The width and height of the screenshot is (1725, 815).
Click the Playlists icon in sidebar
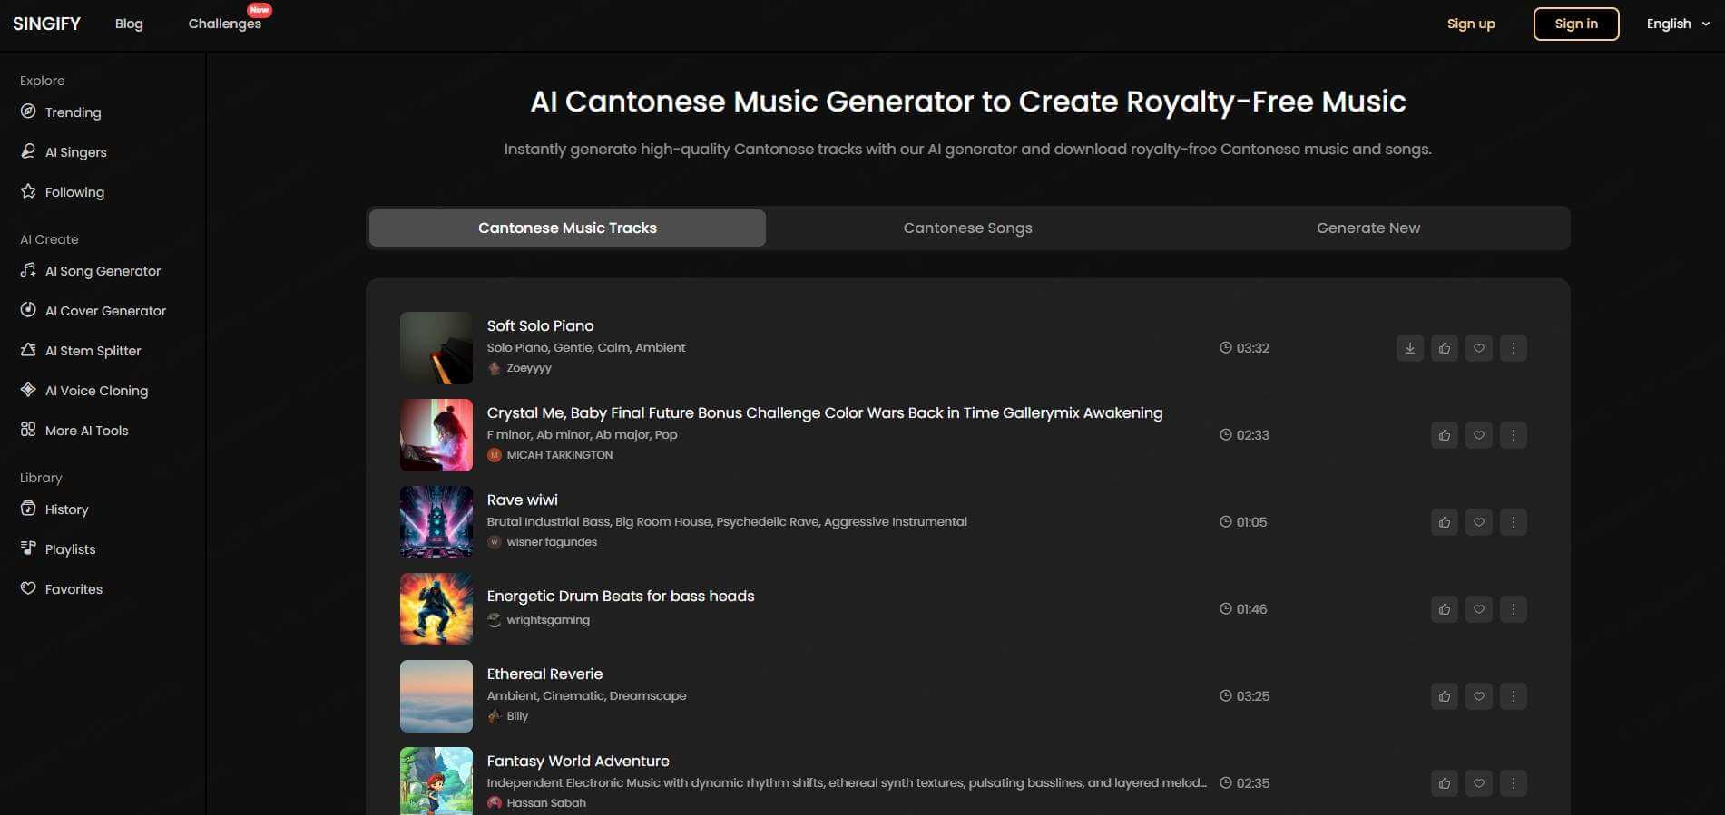point(28,548)
